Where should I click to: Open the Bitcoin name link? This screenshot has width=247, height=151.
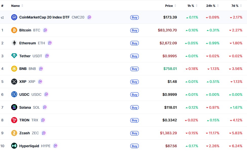pos(25,30)
